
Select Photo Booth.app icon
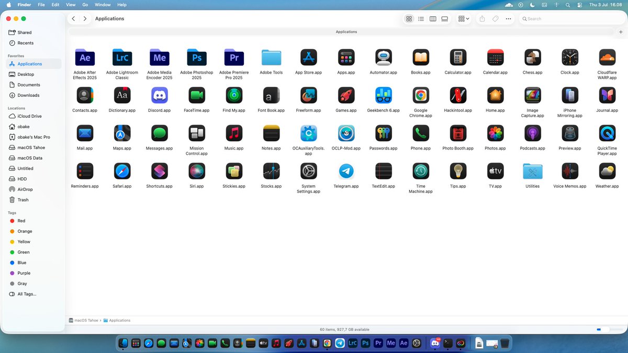point(458,133)
